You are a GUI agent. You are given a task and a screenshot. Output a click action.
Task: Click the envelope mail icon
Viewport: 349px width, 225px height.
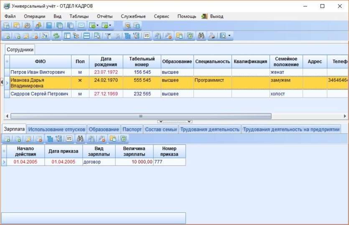pos(81,26)
